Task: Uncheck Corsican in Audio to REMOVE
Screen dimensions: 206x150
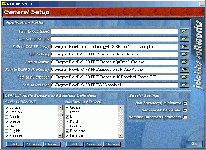Action: point(7,108)
